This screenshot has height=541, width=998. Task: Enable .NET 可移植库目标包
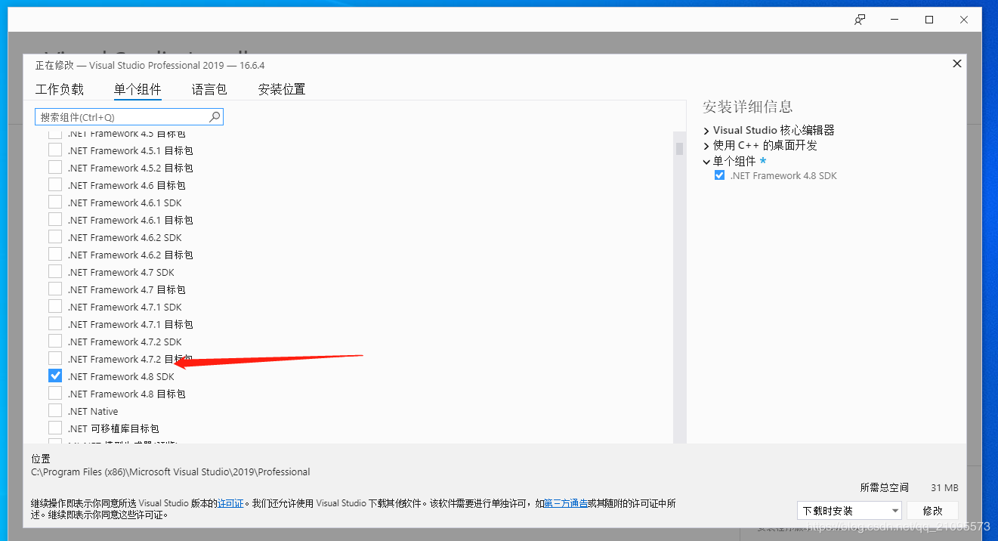pos(54,428)
